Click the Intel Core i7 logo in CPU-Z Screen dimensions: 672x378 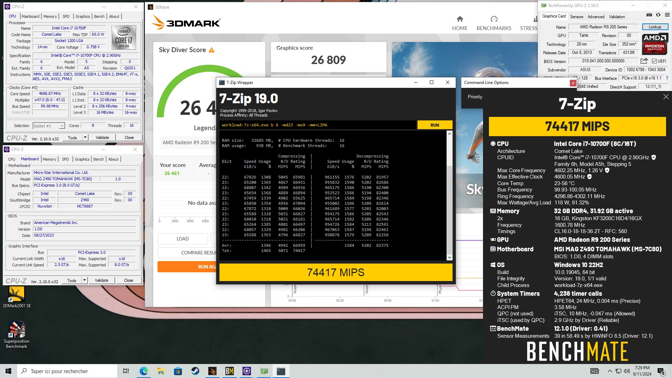[x=124, y=37]
